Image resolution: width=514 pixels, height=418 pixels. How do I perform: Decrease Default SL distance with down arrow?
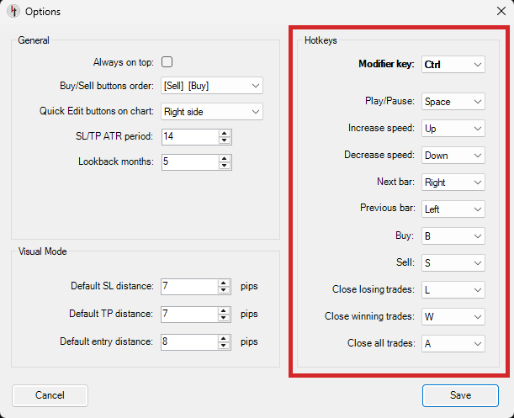click(225, 290)
